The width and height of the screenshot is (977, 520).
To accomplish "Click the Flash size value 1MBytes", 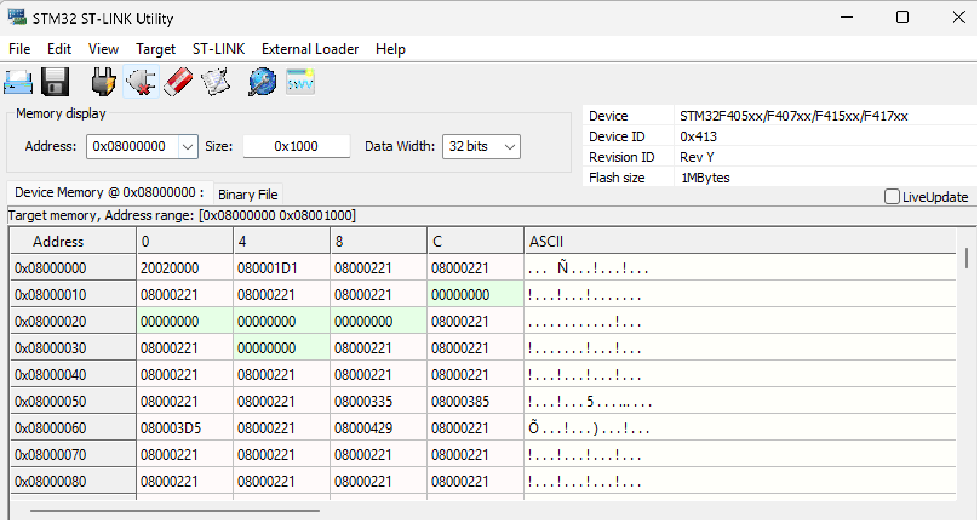I will pos(706,178).
